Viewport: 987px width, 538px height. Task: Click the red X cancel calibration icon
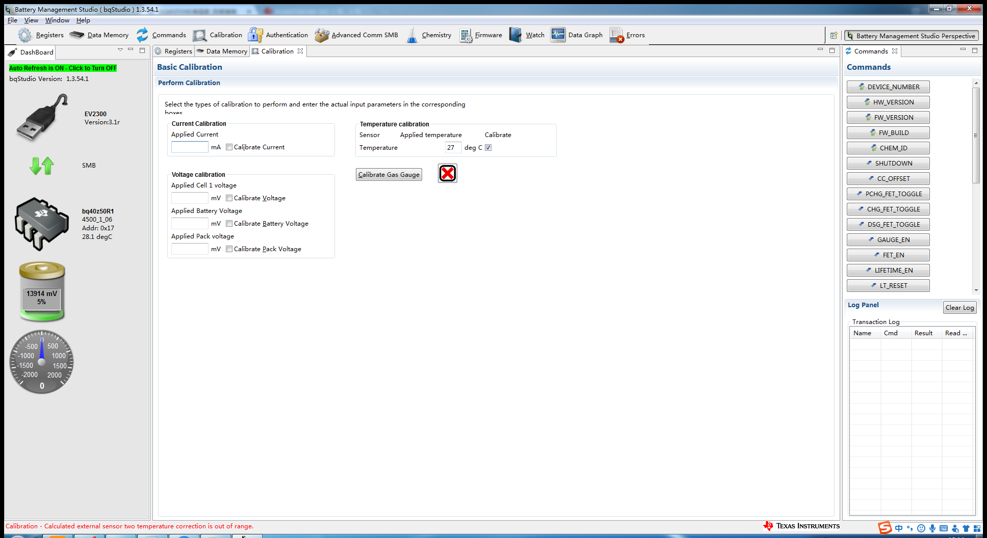pyautogui.click(x=448, y=173)
